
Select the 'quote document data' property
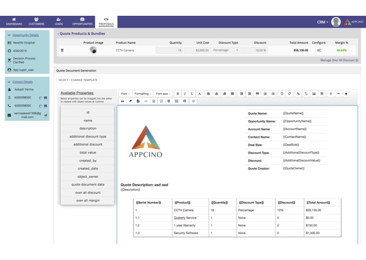point(88,184)
